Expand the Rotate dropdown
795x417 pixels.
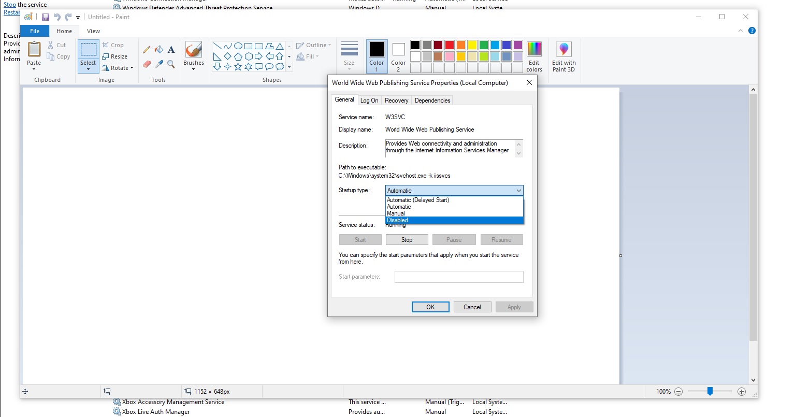[x=132, y=68]
